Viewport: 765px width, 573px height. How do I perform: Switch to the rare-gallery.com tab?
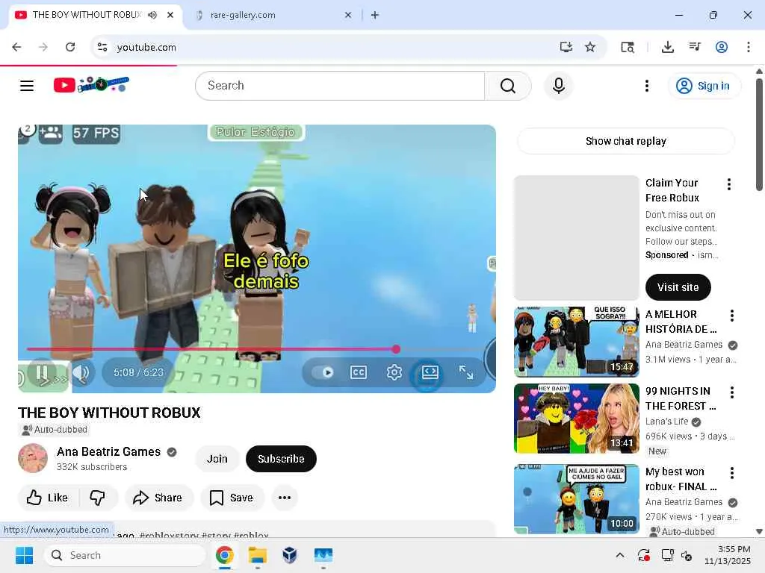point(273,15)
